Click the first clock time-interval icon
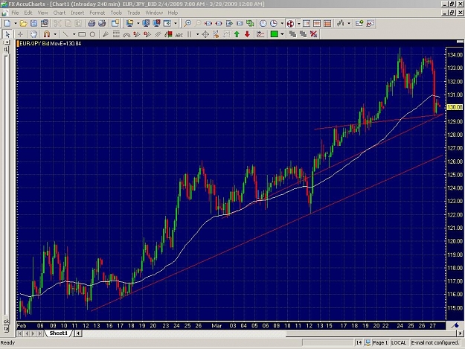The image size is (465, 349). pyautogui.click(x=263, y=23)
